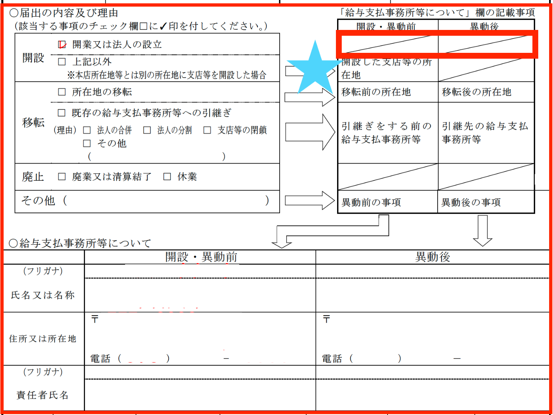
Task: Check 既存の給与支払事務所等への引継ぎ box
Action: tap(61, 113)
